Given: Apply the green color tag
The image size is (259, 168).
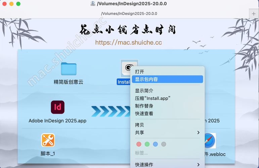Looking at the screenshot, I should coord(147,144).
